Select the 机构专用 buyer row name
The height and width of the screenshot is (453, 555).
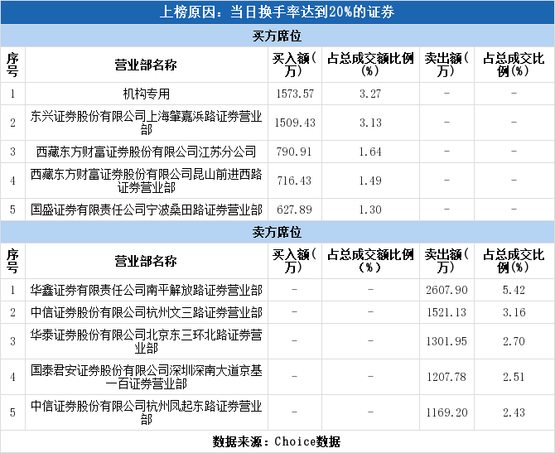[146, 94]
